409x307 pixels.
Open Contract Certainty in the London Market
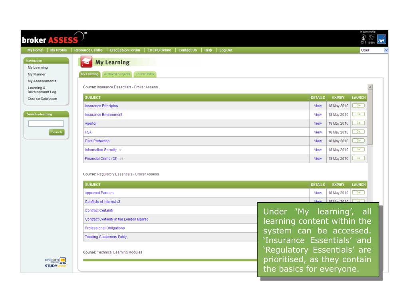(x=116, y=219)
